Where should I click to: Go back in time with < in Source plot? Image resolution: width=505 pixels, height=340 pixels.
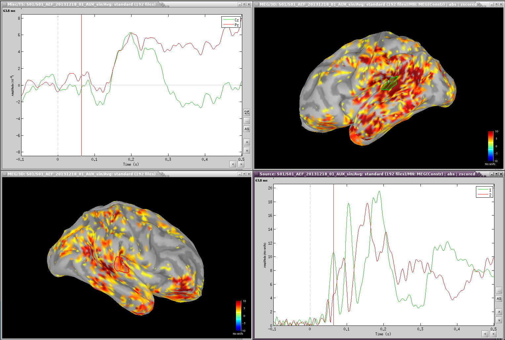(x=485, y=334)
